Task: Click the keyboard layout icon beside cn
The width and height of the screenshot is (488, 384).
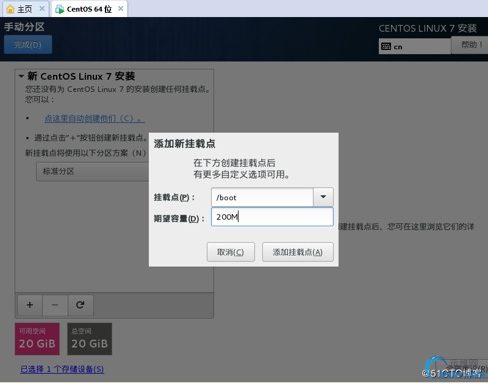Action: pyautogui.click(x=386, y=47)
